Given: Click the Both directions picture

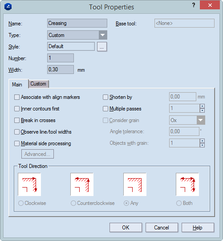Looking at the screenshot, I should click(x=187, y=184).
